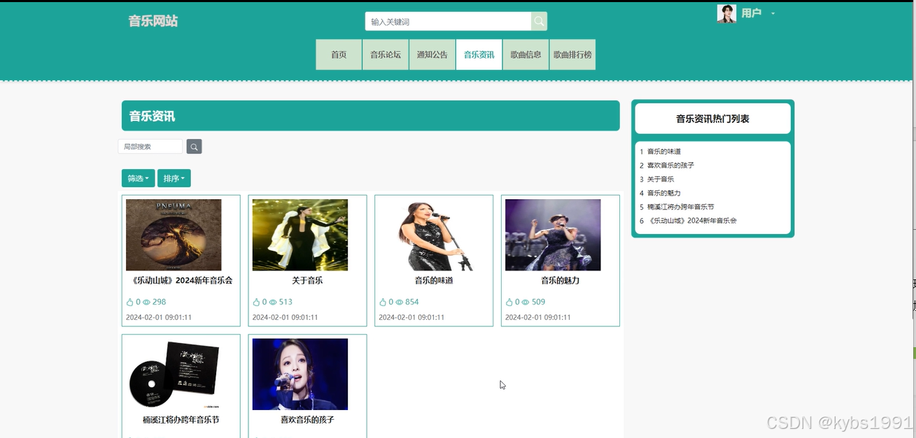Viewport: 916px width, 438px height.
Task: Open the 用户 dropdown arrow
Action: point(773,14)
